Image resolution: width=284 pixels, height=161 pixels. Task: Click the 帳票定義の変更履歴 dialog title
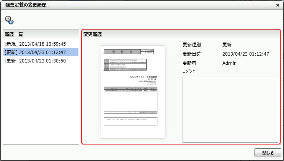[x=26, y=5]
